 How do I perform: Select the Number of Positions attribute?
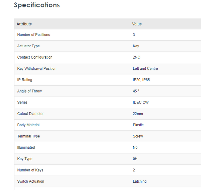[x=33, y=35]
